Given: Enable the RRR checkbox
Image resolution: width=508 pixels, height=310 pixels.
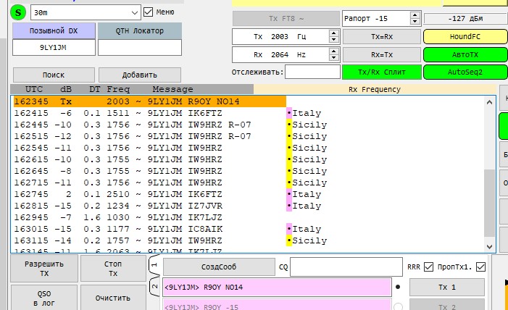Looking at the screenshot, I should click(428, 267).
